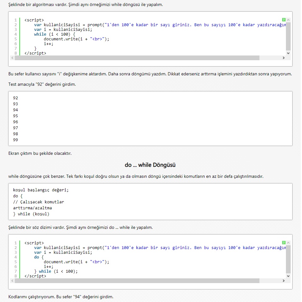This screenshot has height=302, width=302.
Task: Click the right scroll arrow of the do-while code block
Action: [x=283, y=281]
